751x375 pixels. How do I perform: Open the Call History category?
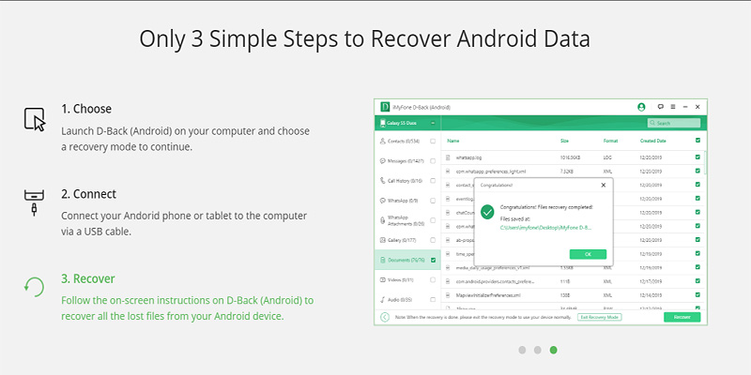(404, 180)
